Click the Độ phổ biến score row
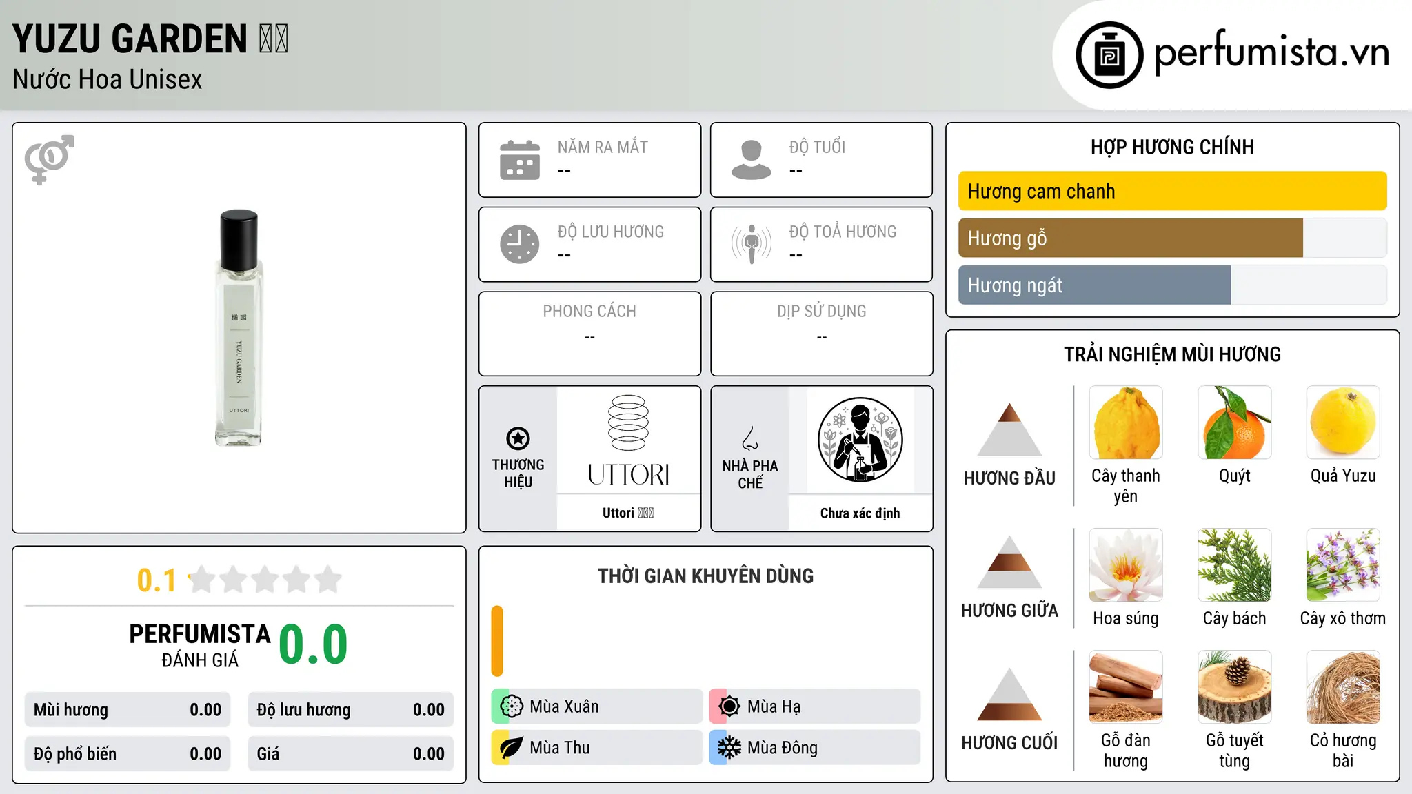The image size is (1412, 794). click(x=128, y=754)
